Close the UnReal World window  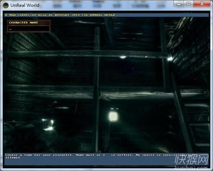[202, 4]
